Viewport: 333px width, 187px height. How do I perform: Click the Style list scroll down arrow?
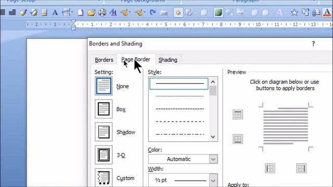213,137
